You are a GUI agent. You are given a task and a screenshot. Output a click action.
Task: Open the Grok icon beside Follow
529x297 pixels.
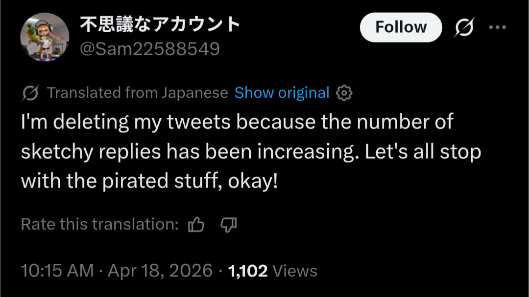pos(463,27)
